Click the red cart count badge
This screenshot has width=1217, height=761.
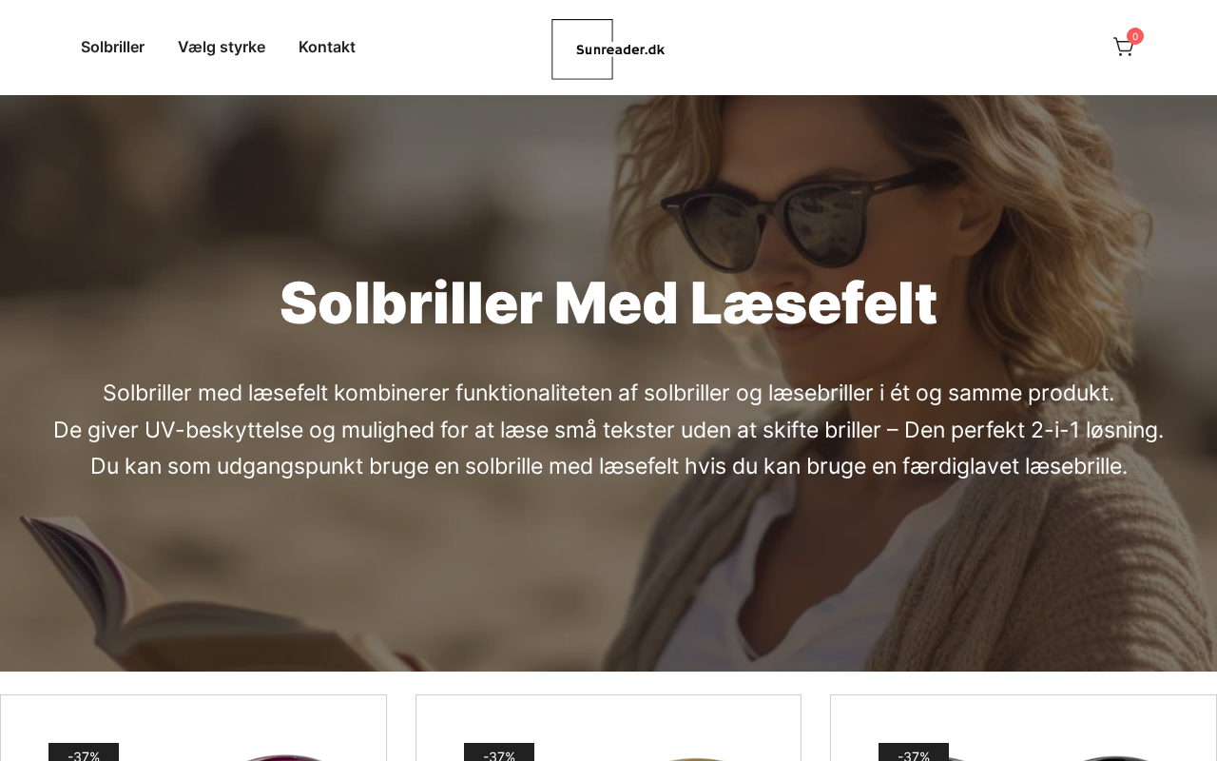tap(1135, 36)
